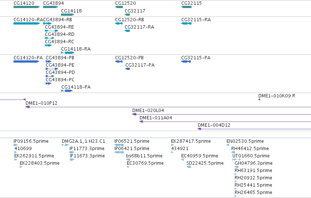Click BAC clone DME1-010P12
Screen dimensions: 311x198
click(x=168, y=107)
